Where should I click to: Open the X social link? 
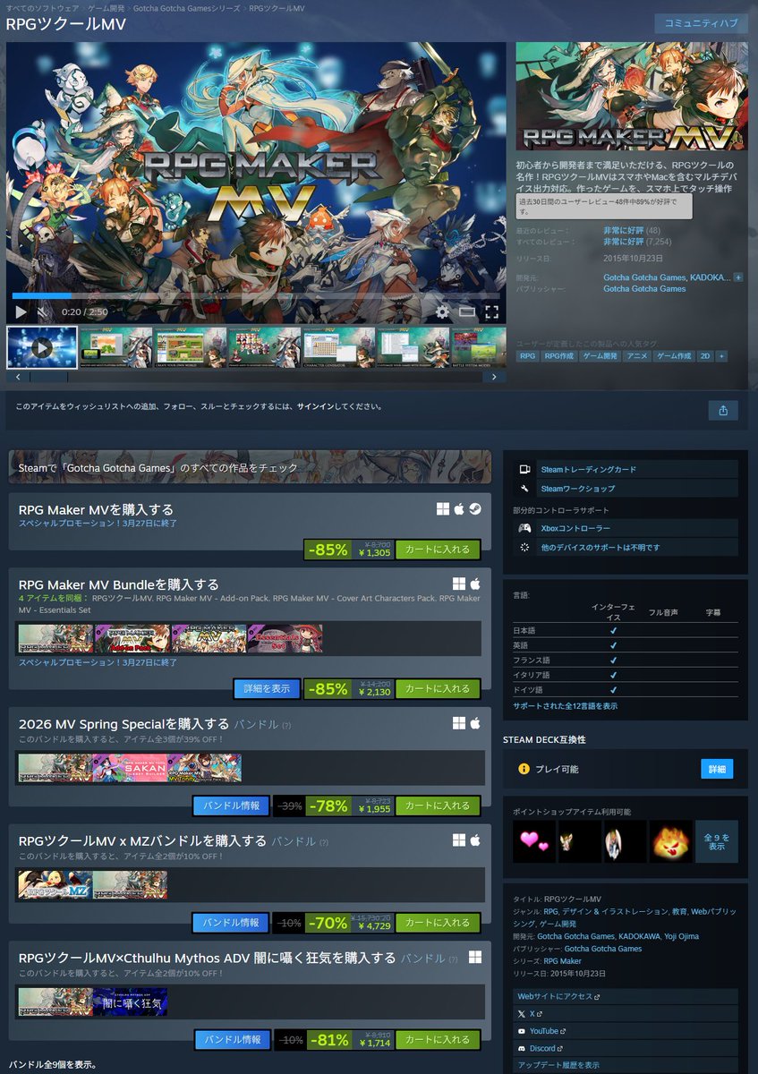[626, 1013]
